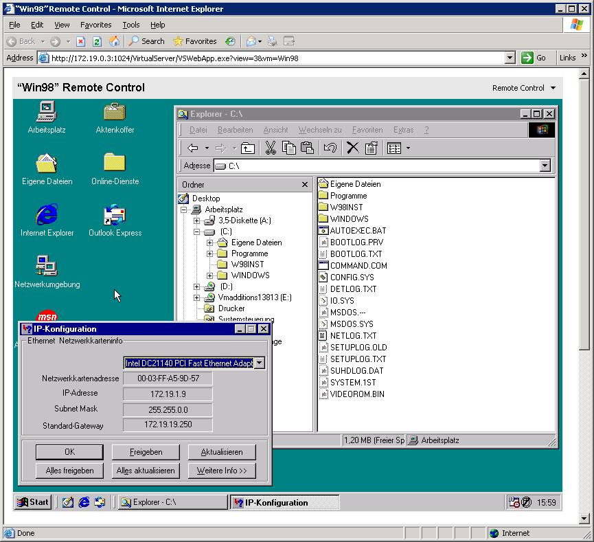Click Aktualisieren button

click(222, 452)
